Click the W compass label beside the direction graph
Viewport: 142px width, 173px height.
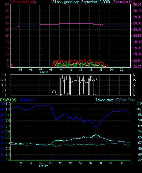coord(134,80)
